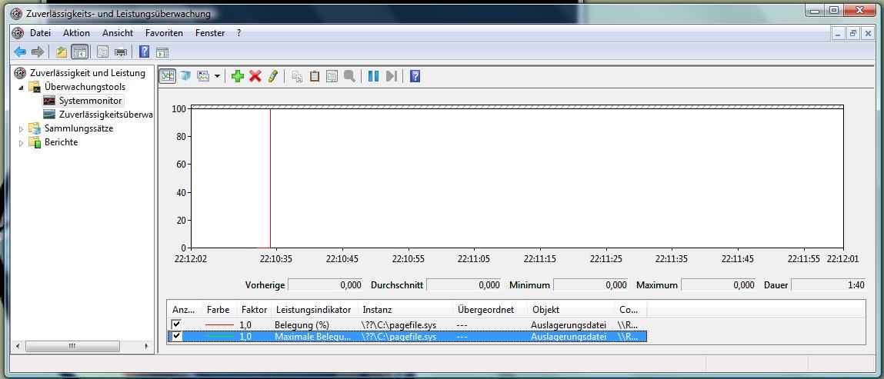884x379 pixels.
Task: Go back with the blue arrow
Action: (x=20, y=52)
